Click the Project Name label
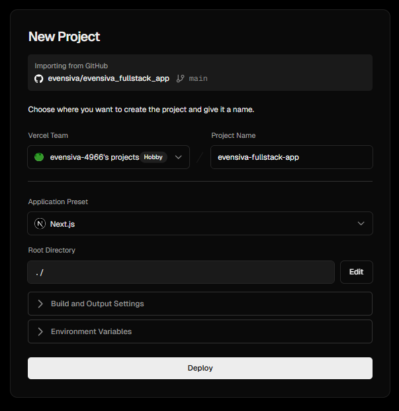 pyautogui.click(x=234, y=135)
